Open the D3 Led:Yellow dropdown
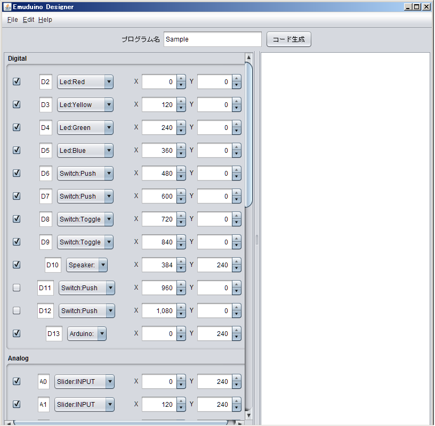435x426 pixels. [85, 105]
